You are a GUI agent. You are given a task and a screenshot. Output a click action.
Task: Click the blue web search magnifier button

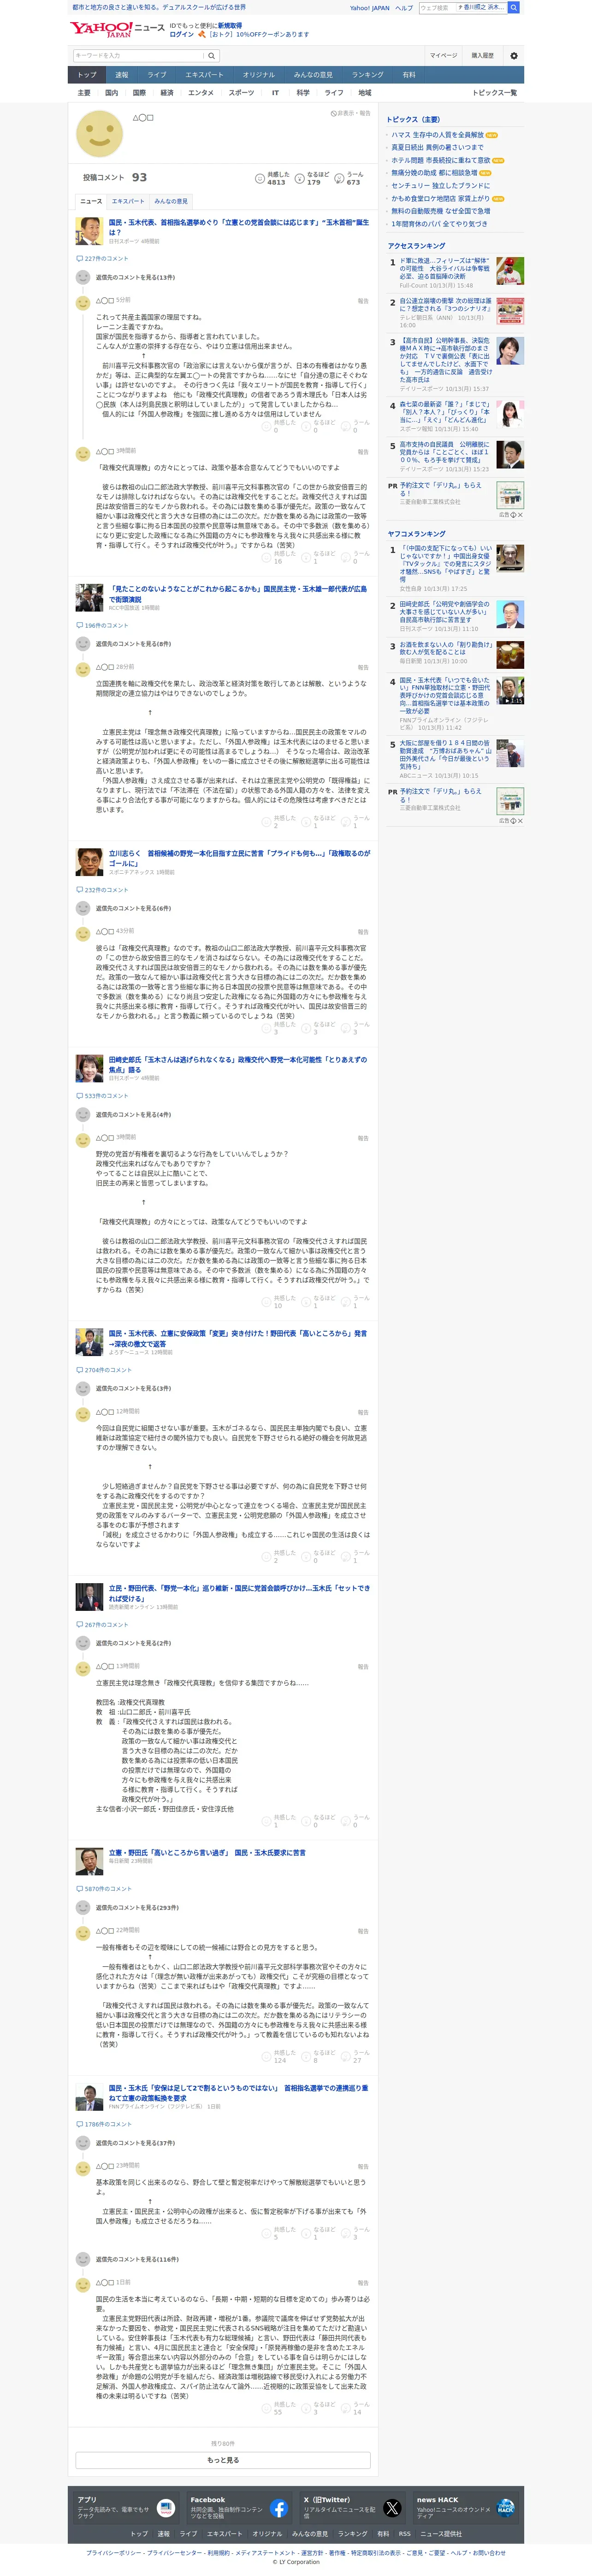pyautogui.click(x=513, y=7)
